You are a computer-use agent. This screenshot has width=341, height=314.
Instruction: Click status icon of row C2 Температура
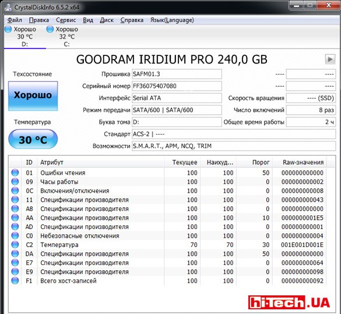(x=15, y=245)
